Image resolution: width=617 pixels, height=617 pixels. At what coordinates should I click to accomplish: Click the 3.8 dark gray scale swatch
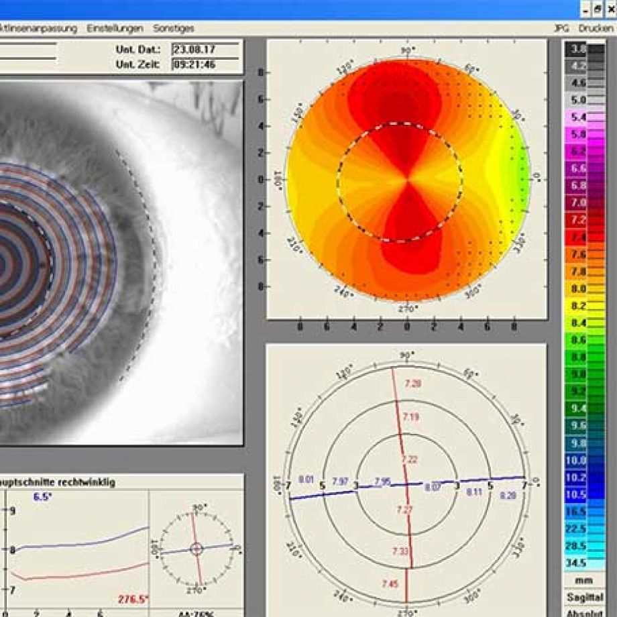click(x=577, y=49)
